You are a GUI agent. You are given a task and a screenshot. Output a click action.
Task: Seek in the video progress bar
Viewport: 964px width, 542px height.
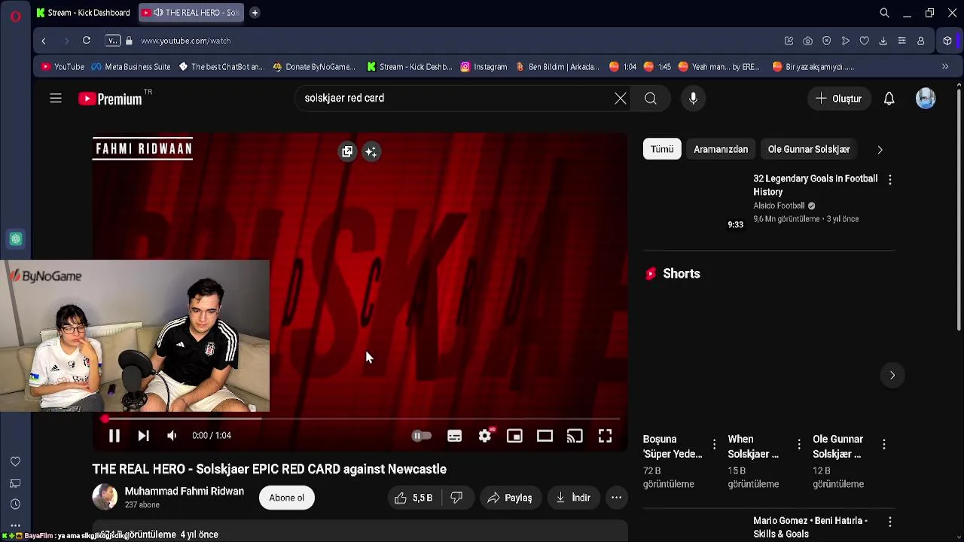360,419
